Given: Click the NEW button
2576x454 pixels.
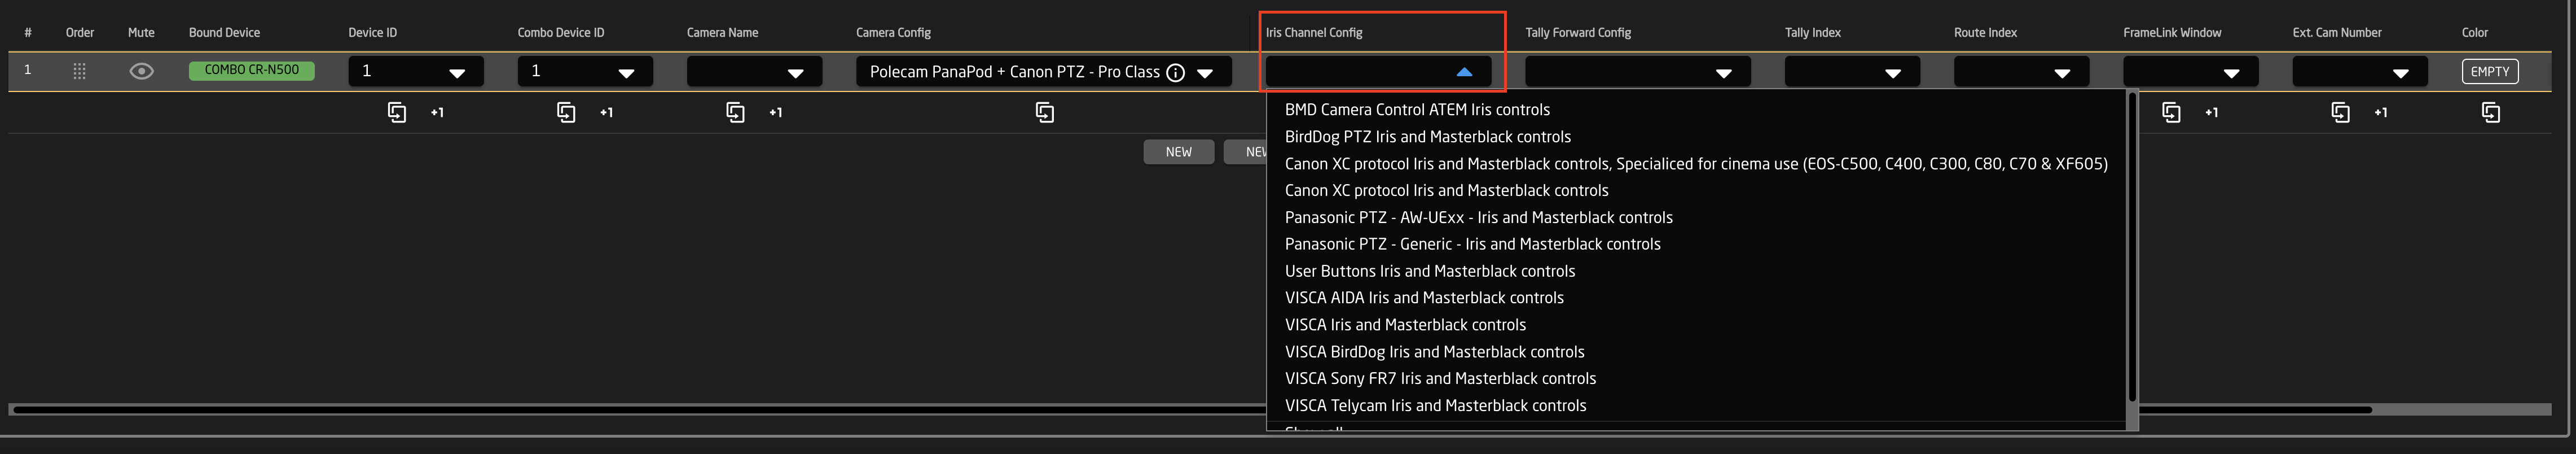Looking at the screenshot, I should coord(1178,152).
